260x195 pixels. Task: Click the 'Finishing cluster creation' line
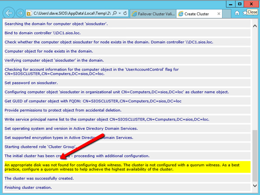click(x=28, y=188)
